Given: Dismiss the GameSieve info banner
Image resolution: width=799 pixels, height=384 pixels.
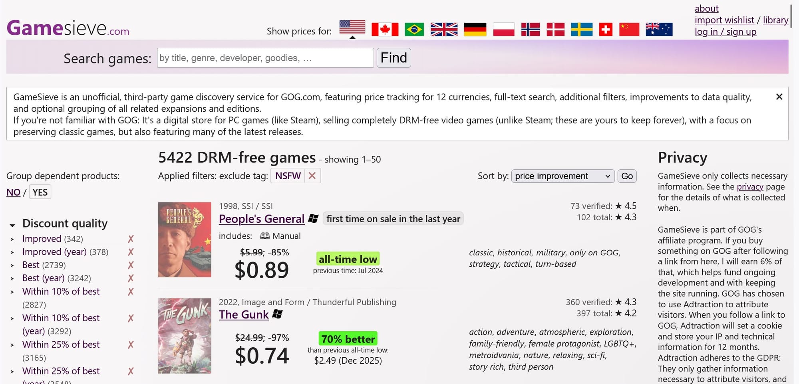Looking at the screenshot, I should [779, 97].
